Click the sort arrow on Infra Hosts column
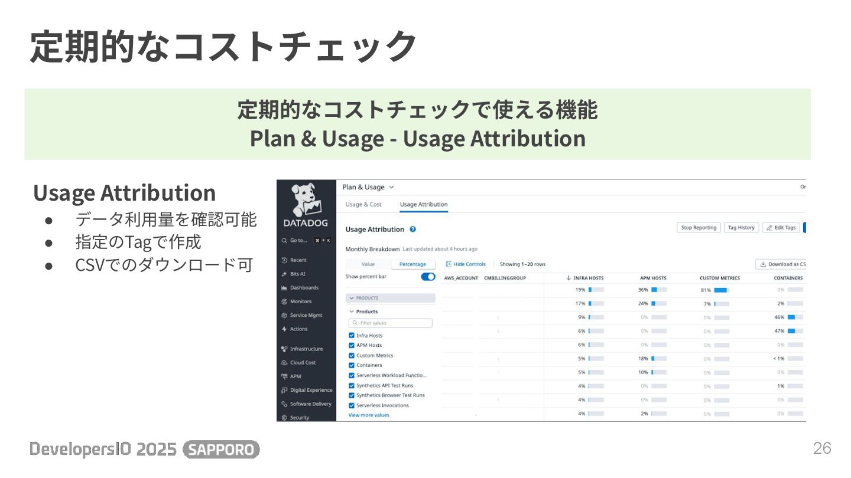Screen dimensions: 851x478 click(x=569, y=278)
